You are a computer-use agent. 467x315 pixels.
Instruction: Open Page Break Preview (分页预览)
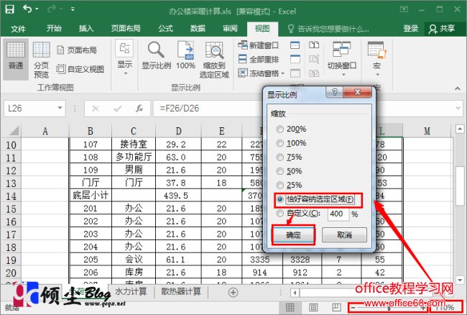pos(41,60)
